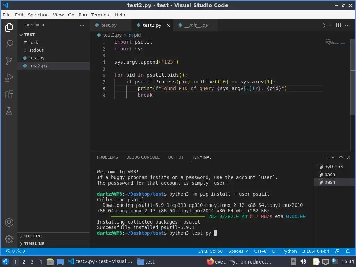This screenshot has height=267, width=356.
Task: Open the Accounts menu icon
Action: click(x=9, y=222)
